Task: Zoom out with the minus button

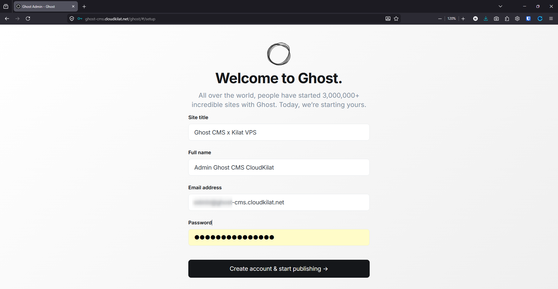Action: pos(440,19)
